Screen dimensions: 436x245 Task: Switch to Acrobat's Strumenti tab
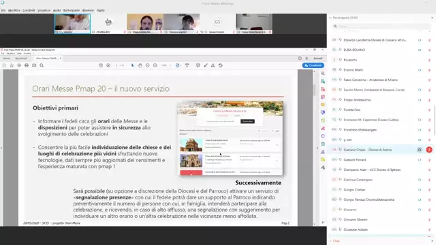[x=21, y=59]
